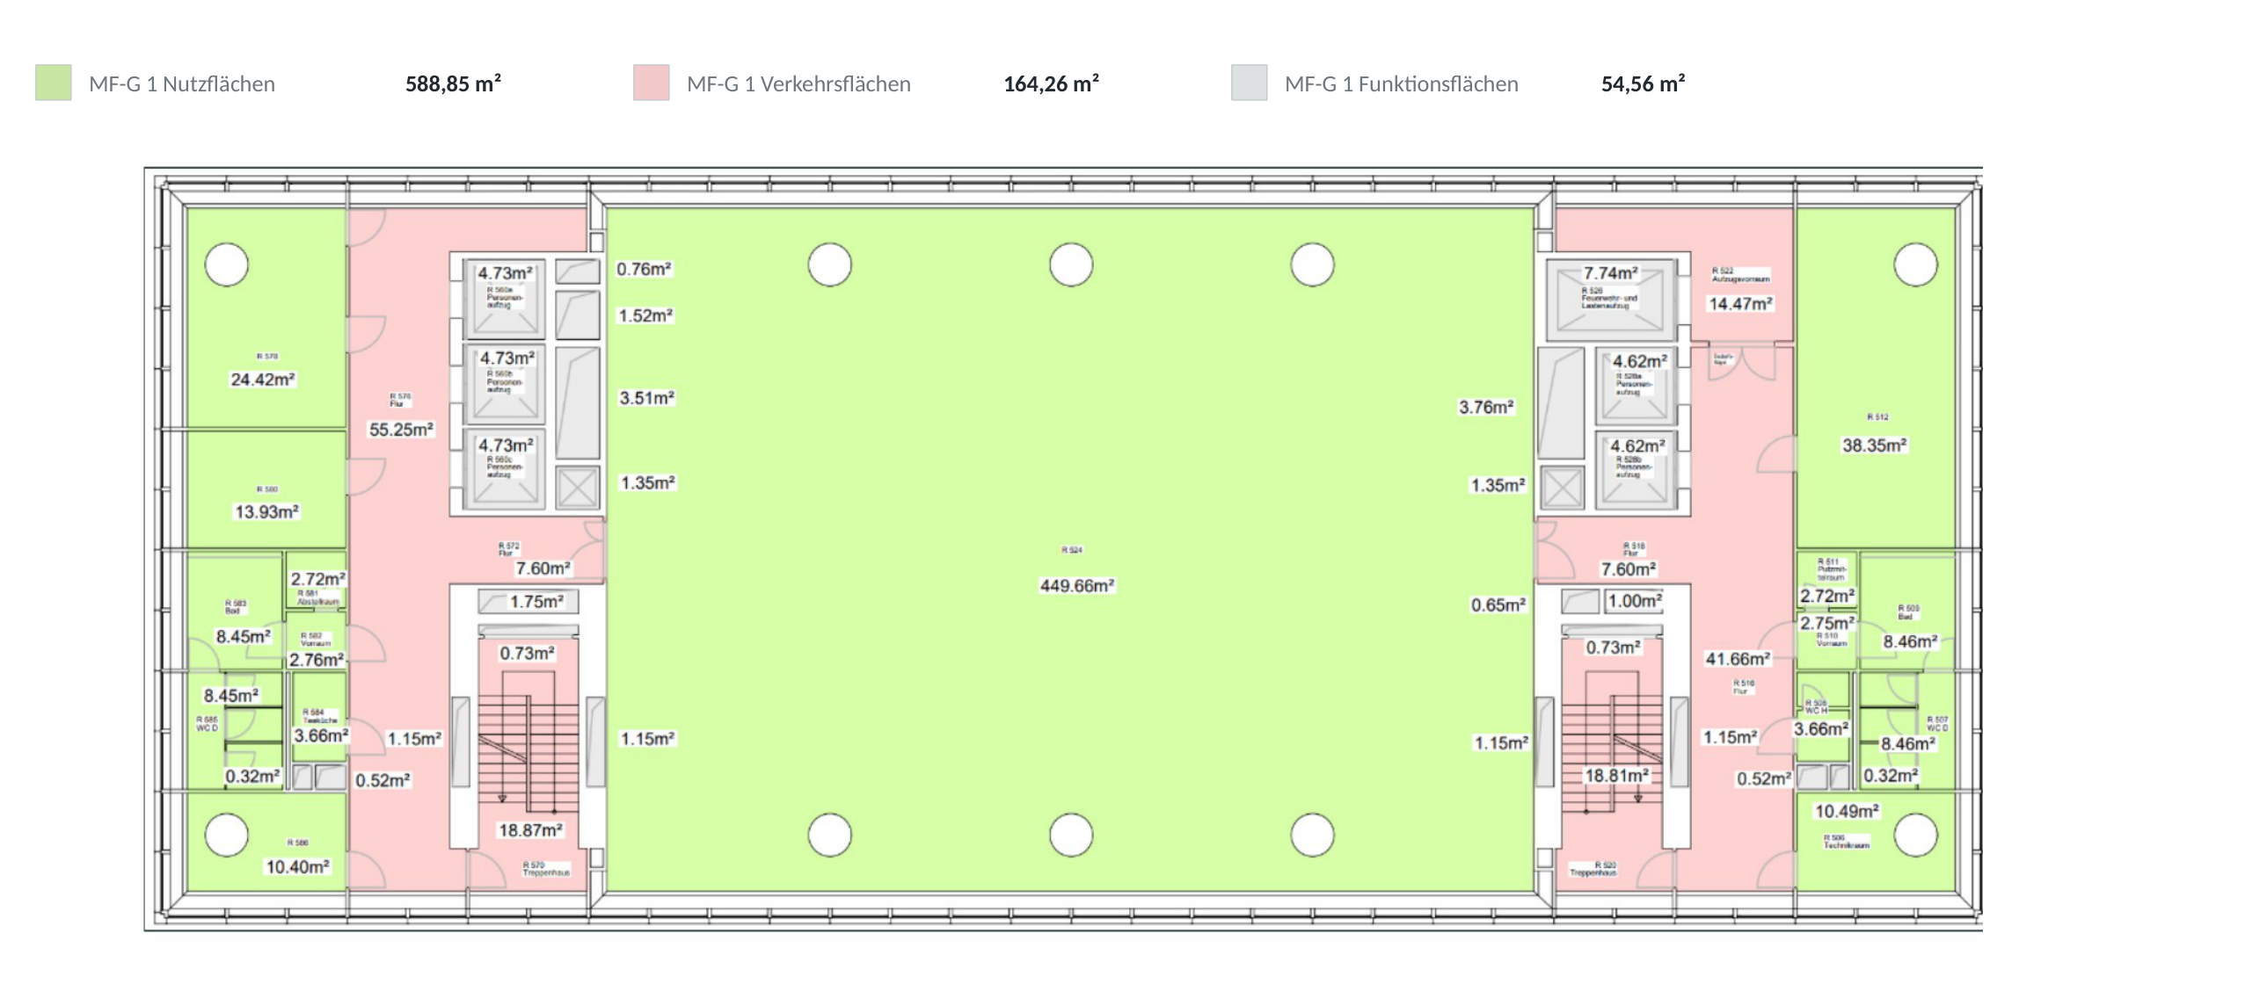Viewport: 2267px width, 1006px height.
Task: Click the '4.73m²' label of elevator R 560b
Action: click(507, 358)
